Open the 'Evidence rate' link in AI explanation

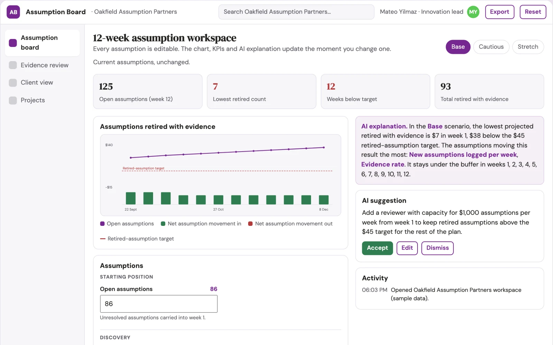coord(383,164)
